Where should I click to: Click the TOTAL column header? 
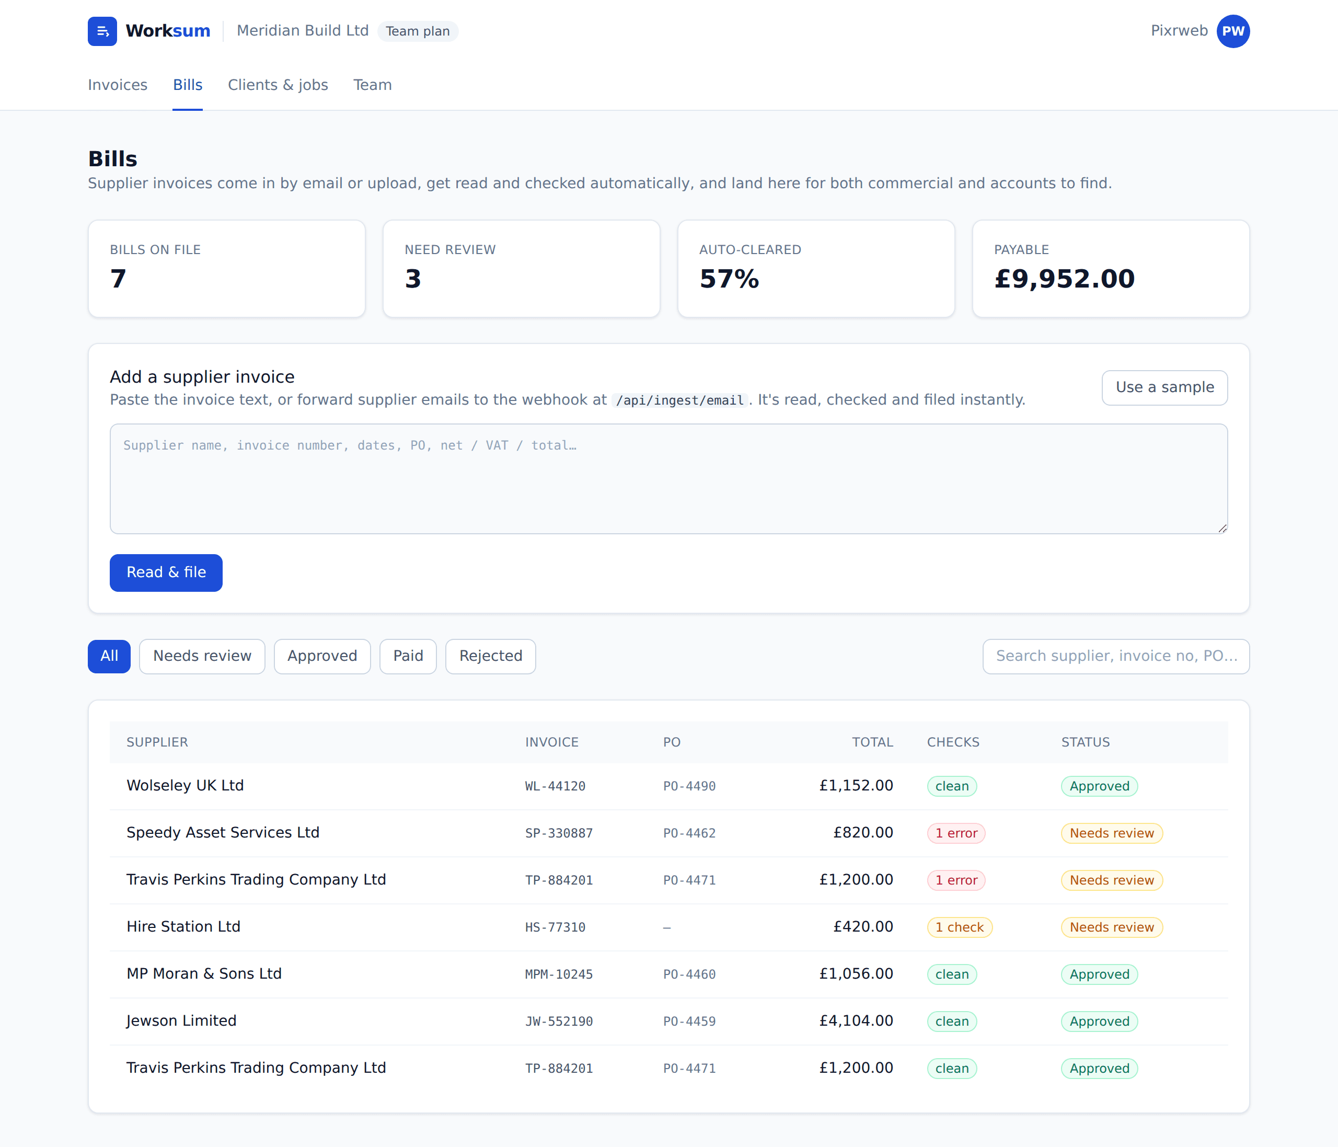click(872, 743)
